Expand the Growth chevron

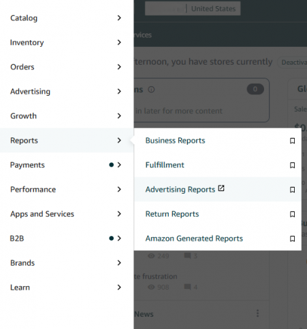coord(119,116)
